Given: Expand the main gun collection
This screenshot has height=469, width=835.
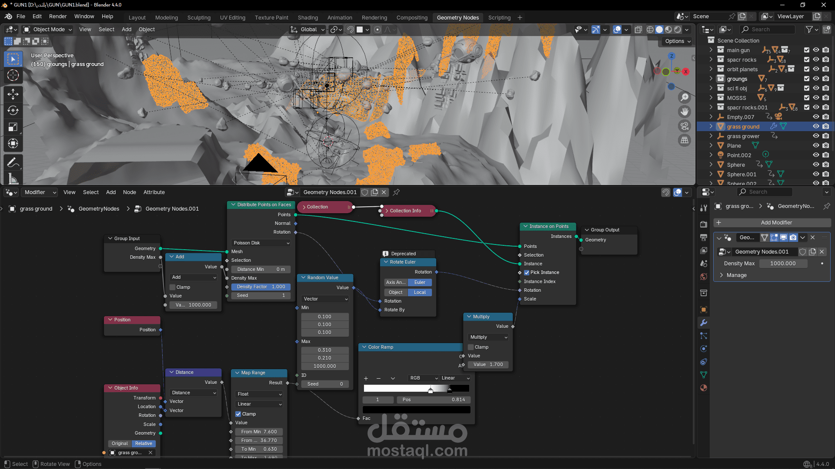Looking at the screenshot, I should [711, 50].
